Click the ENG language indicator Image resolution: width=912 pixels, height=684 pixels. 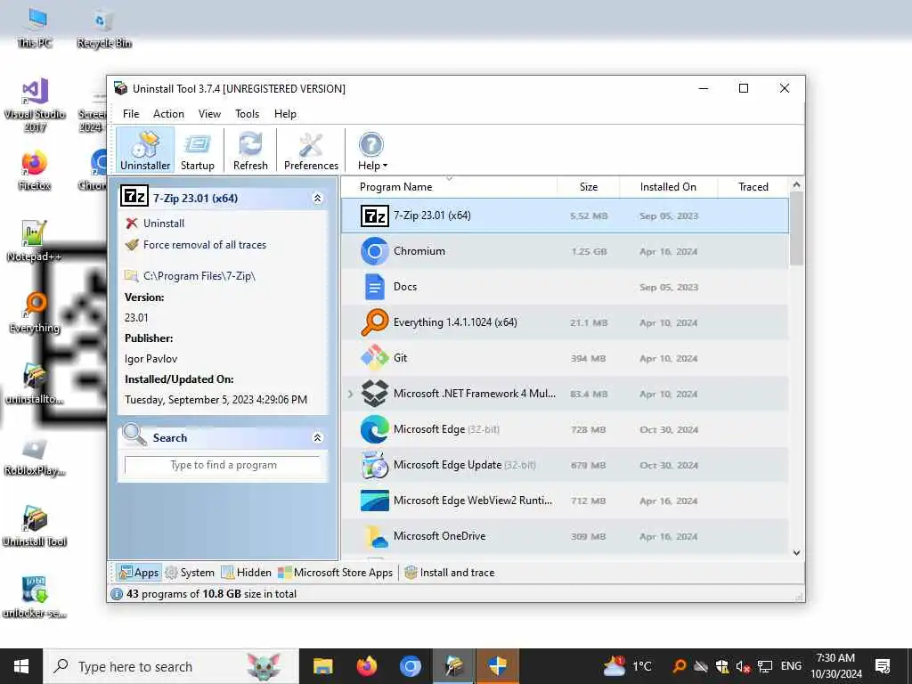coord(791,666)
